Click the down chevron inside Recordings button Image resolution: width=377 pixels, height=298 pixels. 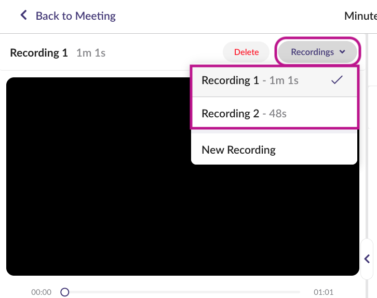tap(342, 52)
